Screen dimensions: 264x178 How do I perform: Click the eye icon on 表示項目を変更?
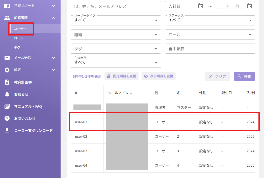146,76
